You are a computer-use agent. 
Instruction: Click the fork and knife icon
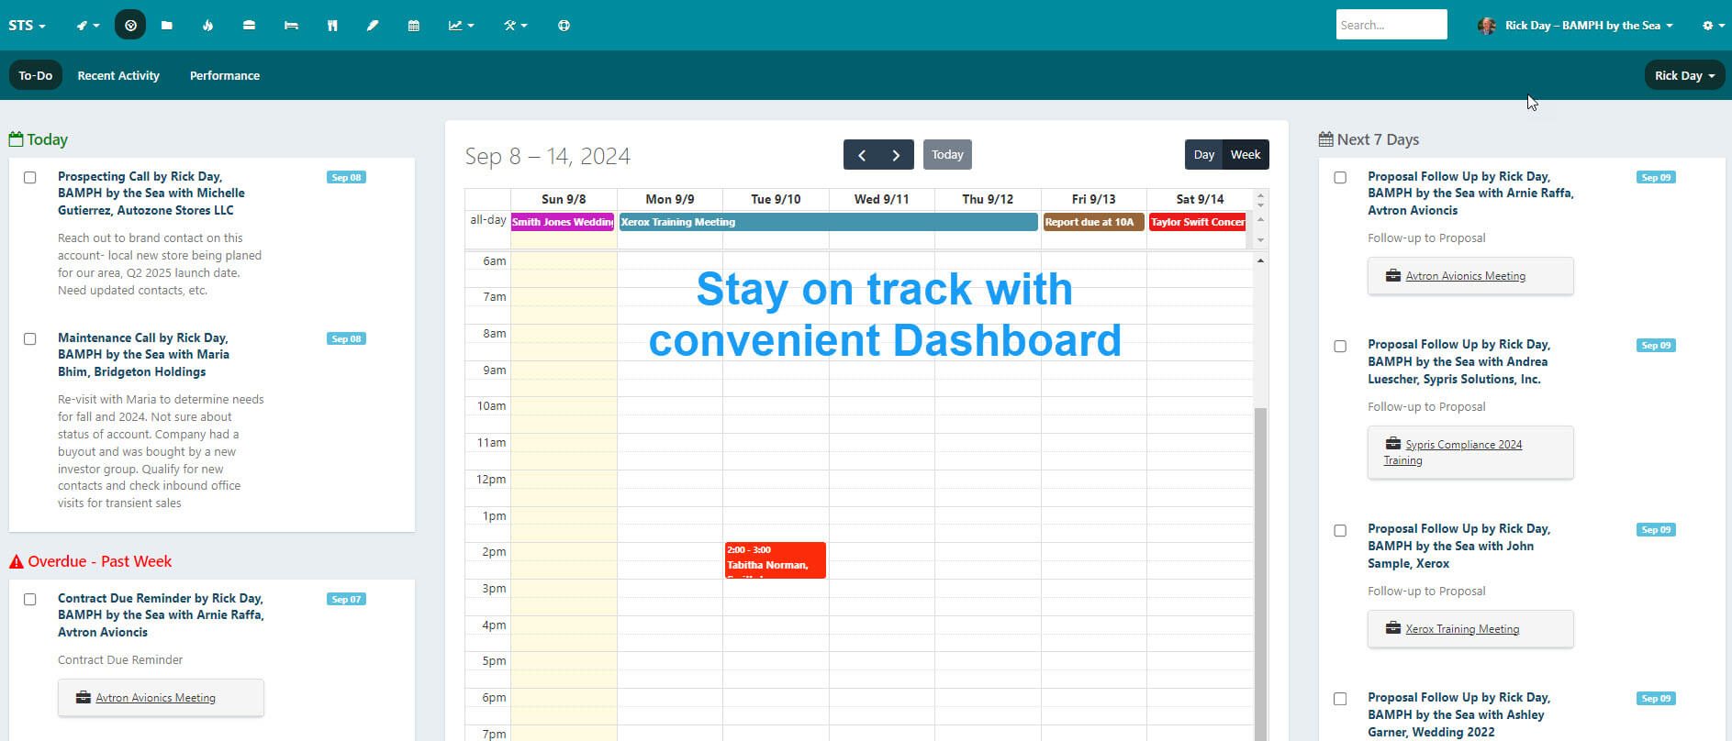tap(332, 26)
